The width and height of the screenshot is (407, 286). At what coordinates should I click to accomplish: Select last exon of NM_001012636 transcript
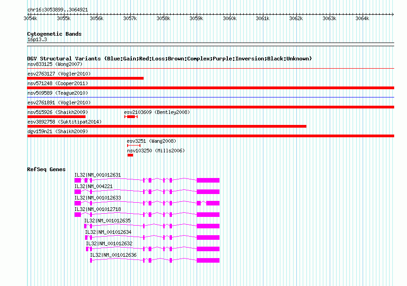(x=208, y=260)
